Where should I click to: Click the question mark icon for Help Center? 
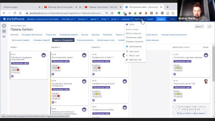[x=127, y=51]
